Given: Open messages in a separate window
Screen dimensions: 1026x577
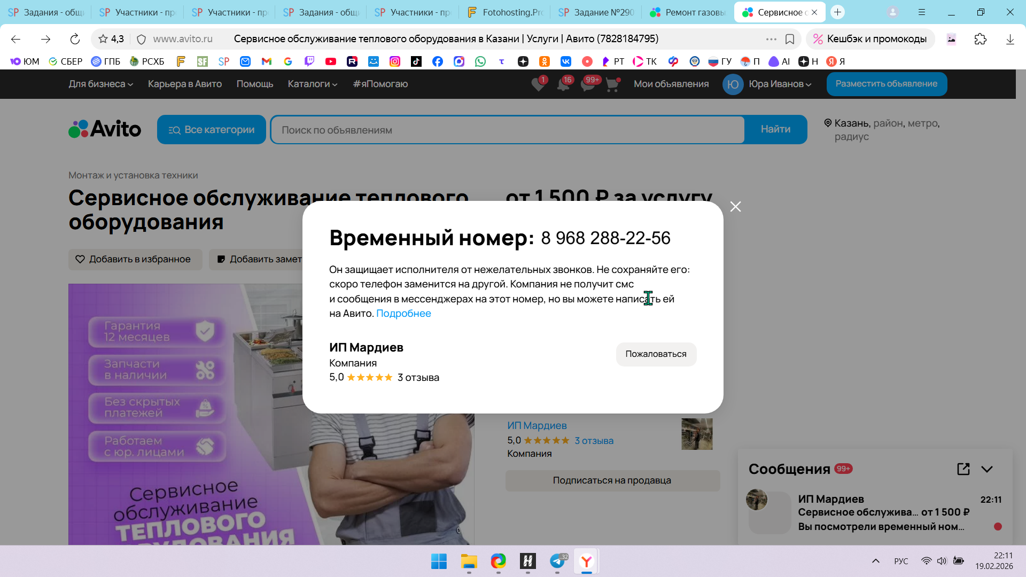Looking at the screenshot, I should tap(963, 469).
